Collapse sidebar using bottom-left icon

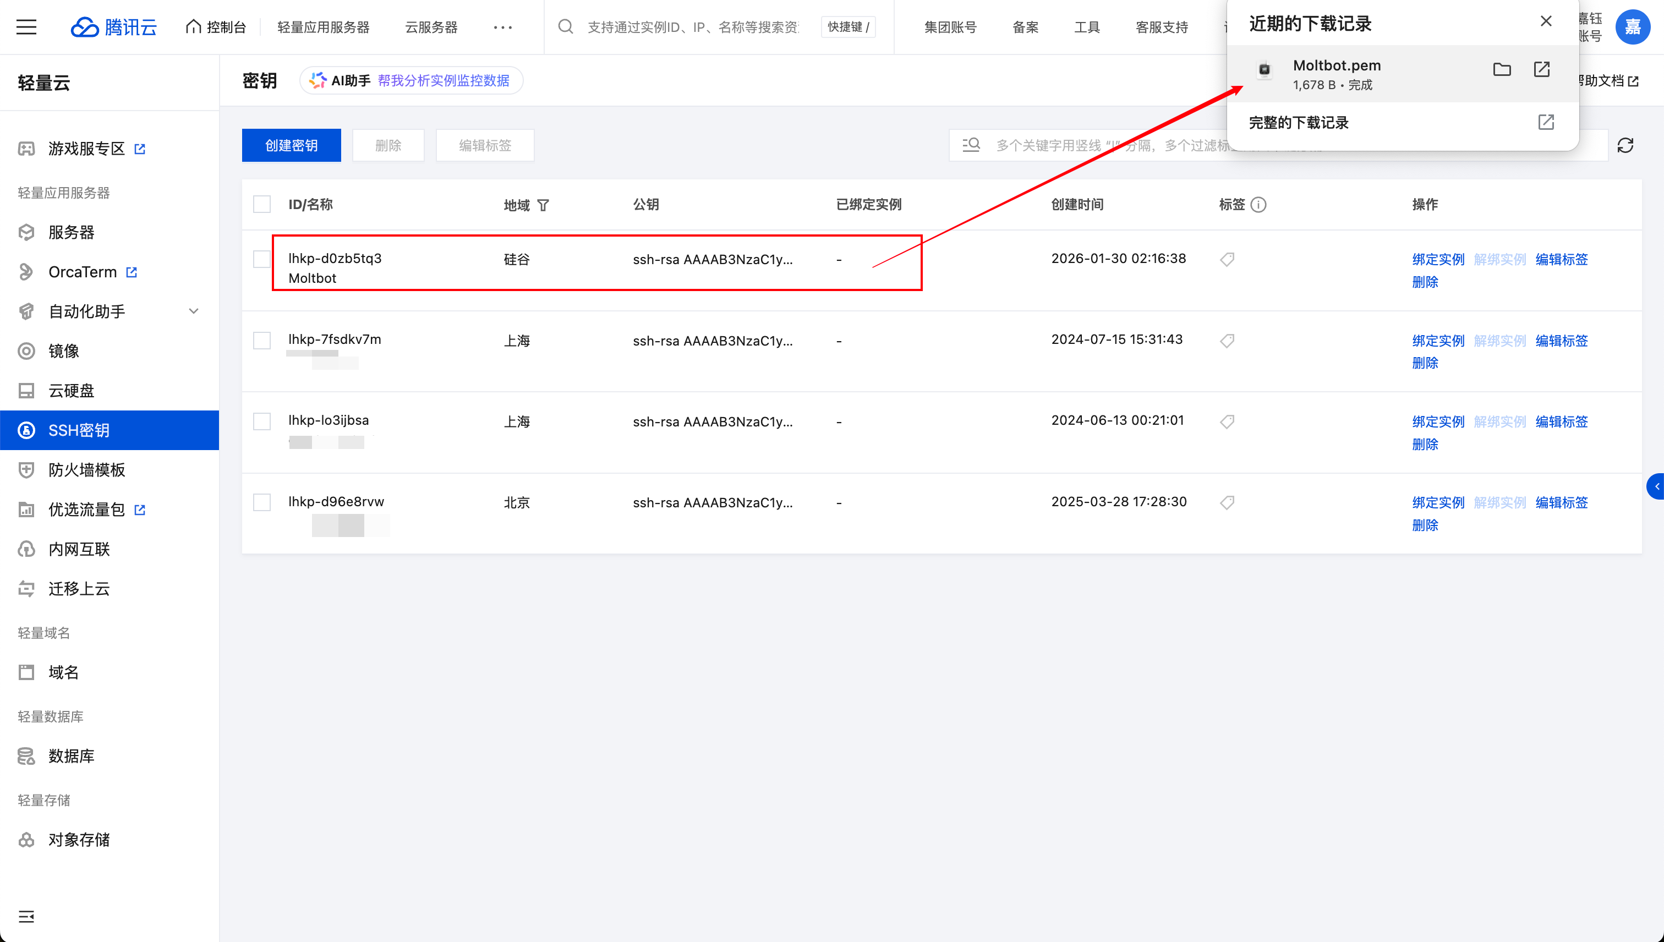(26, 916)
